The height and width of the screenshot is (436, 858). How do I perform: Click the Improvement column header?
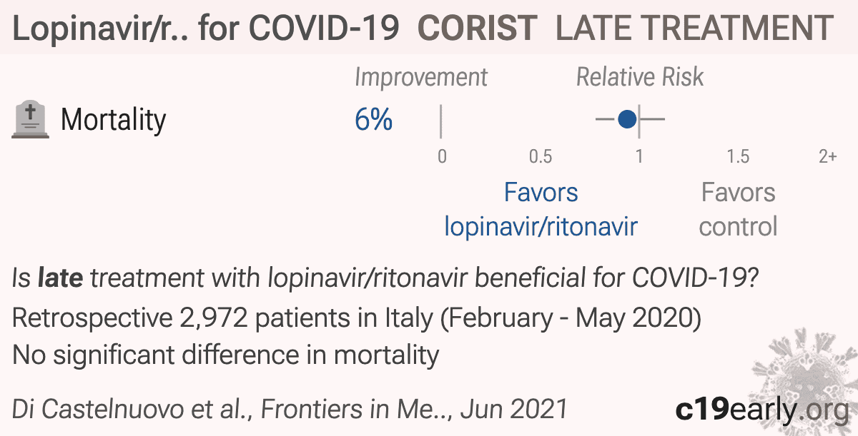coord(421,77)
